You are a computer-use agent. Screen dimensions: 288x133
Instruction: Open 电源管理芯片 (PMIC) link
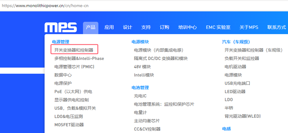pyautogui.click(x=74, y=67)
